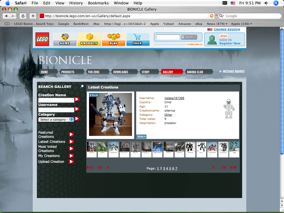Click the Upload Creation red arrow
This screenshot has height=213, width=284.
[x=71, y=162]
